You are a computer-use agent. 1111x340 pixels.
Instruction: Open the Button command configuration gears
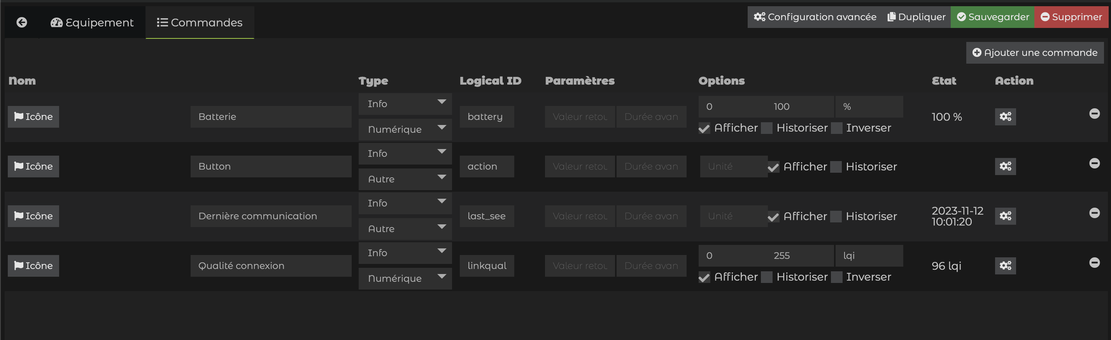(x=1005, y=167)
